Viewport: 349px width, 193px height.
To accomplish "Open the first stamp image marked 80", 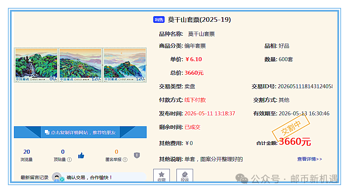I will click(36, 65).
